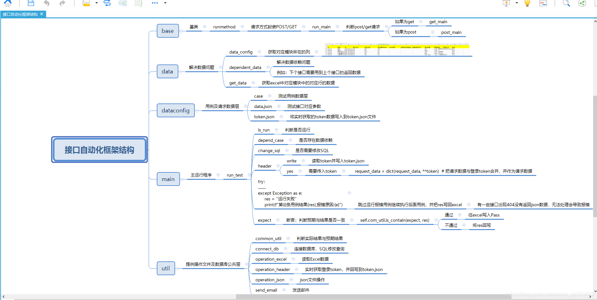
Task: Open the dropdown arrow beside the presentation icon
Action: point(517,3)
